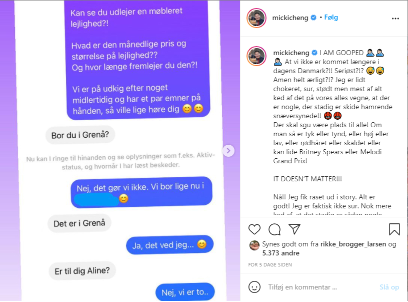Open mickicheng profile from header username
The image size is (408, 302).
[290, 18]
